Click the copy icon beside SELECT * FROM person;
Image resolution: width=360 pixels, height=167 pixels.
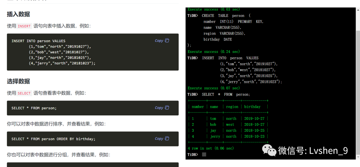[167, 108]
